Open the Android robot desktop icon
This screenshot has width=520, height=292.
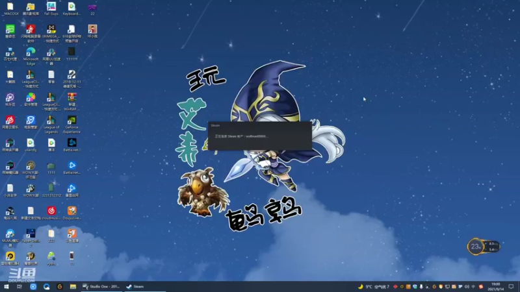51,258
